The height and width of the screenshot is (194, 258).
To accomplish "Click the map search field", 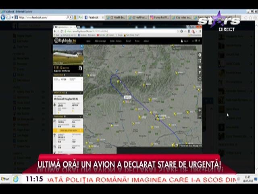I will click(x=184, y=48).
